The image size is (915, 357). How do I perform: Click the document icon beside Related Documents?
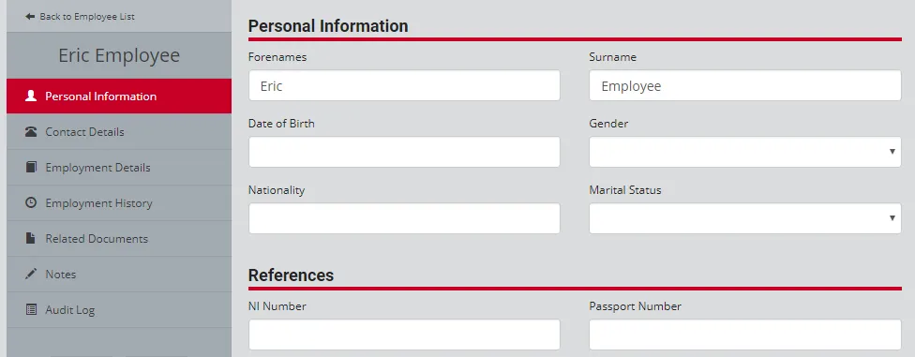click(x=31, y=239)
